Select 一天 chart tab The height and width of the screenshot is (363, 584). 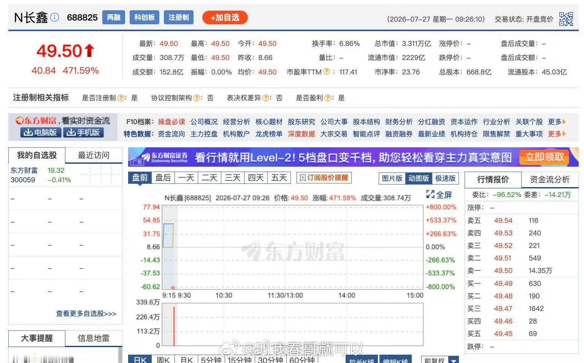[186, 178]
